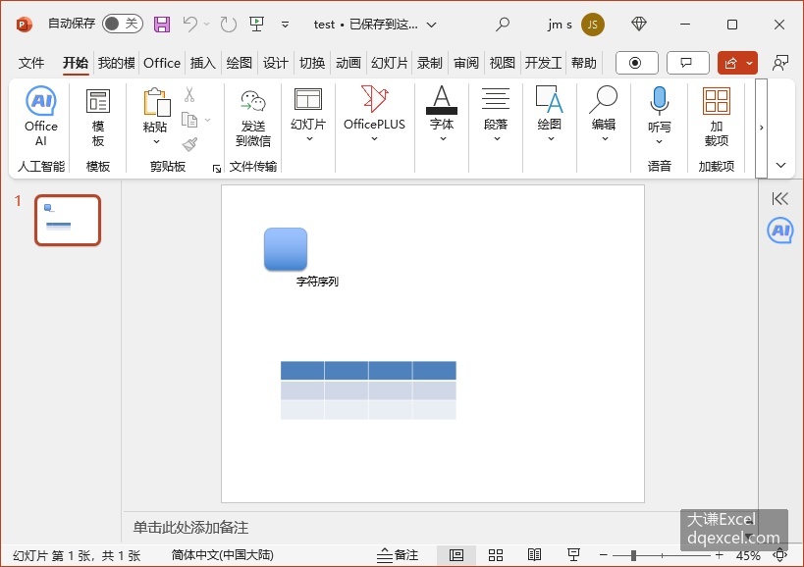Expand the Copy dropdown arrow

[x=208, y=120]
